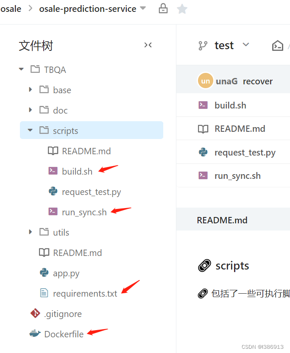
Task: Click the private repository lock icon
Action: point(163,8)
